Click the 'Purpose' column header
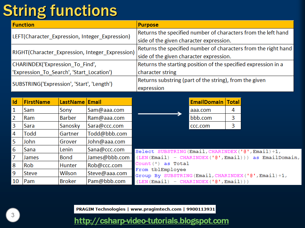The height and width of the screenshot is (228, 305). (x=215, y=25)
